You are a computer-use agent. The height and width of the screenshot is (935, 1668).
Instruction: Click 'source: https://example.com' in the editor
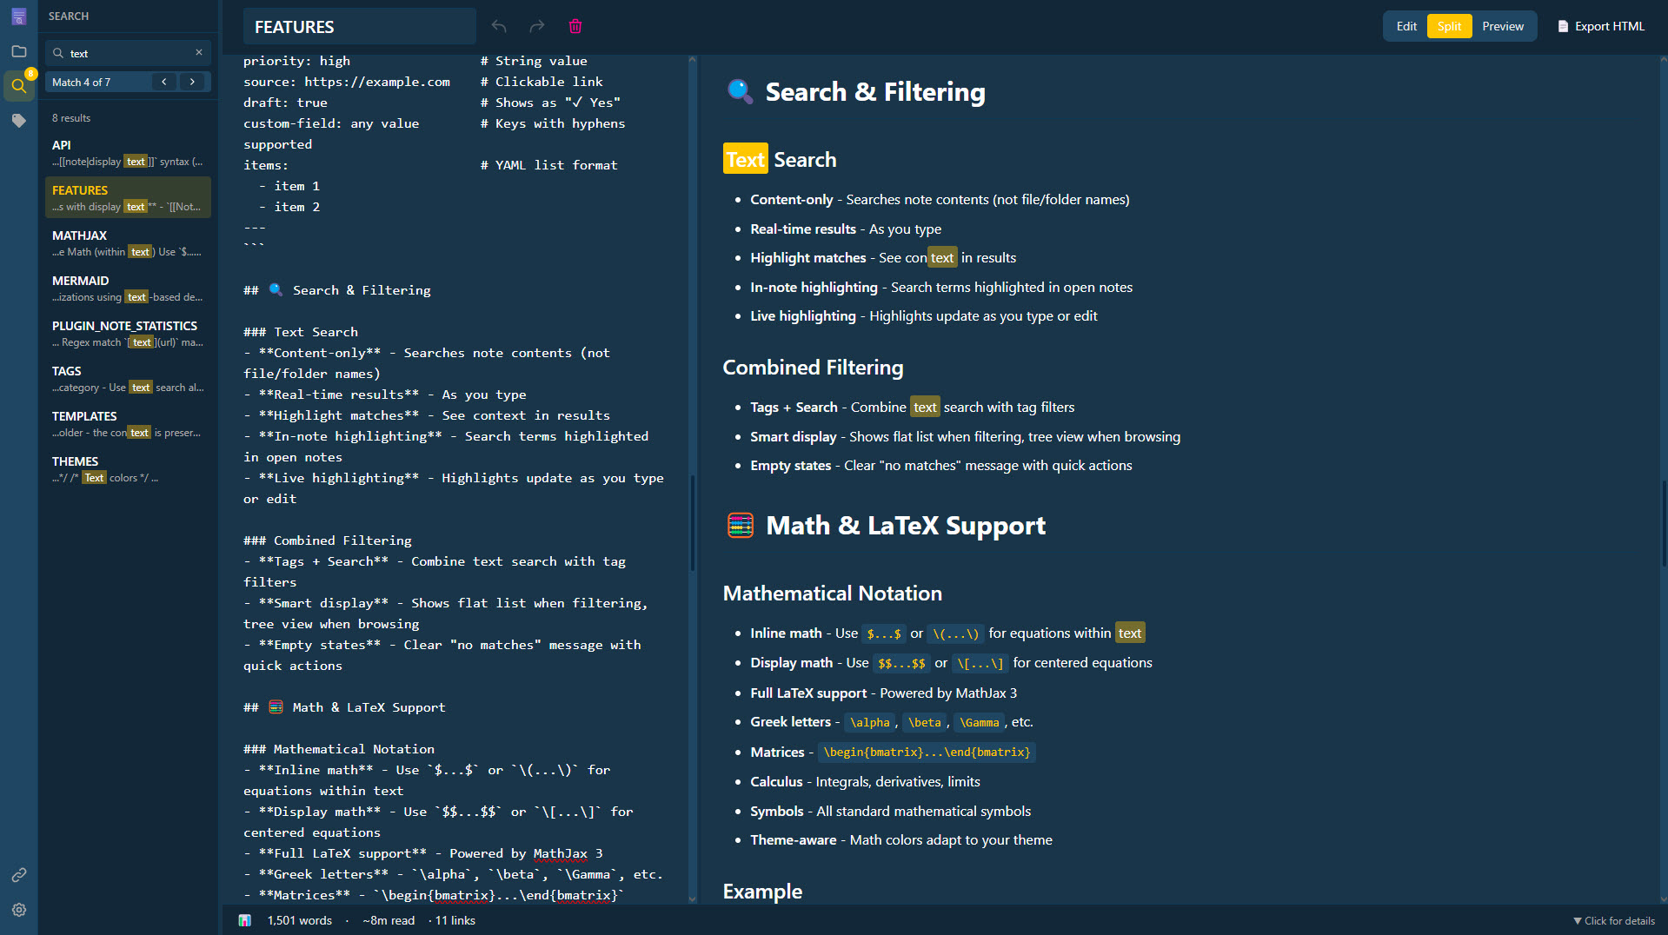[347, 82]
